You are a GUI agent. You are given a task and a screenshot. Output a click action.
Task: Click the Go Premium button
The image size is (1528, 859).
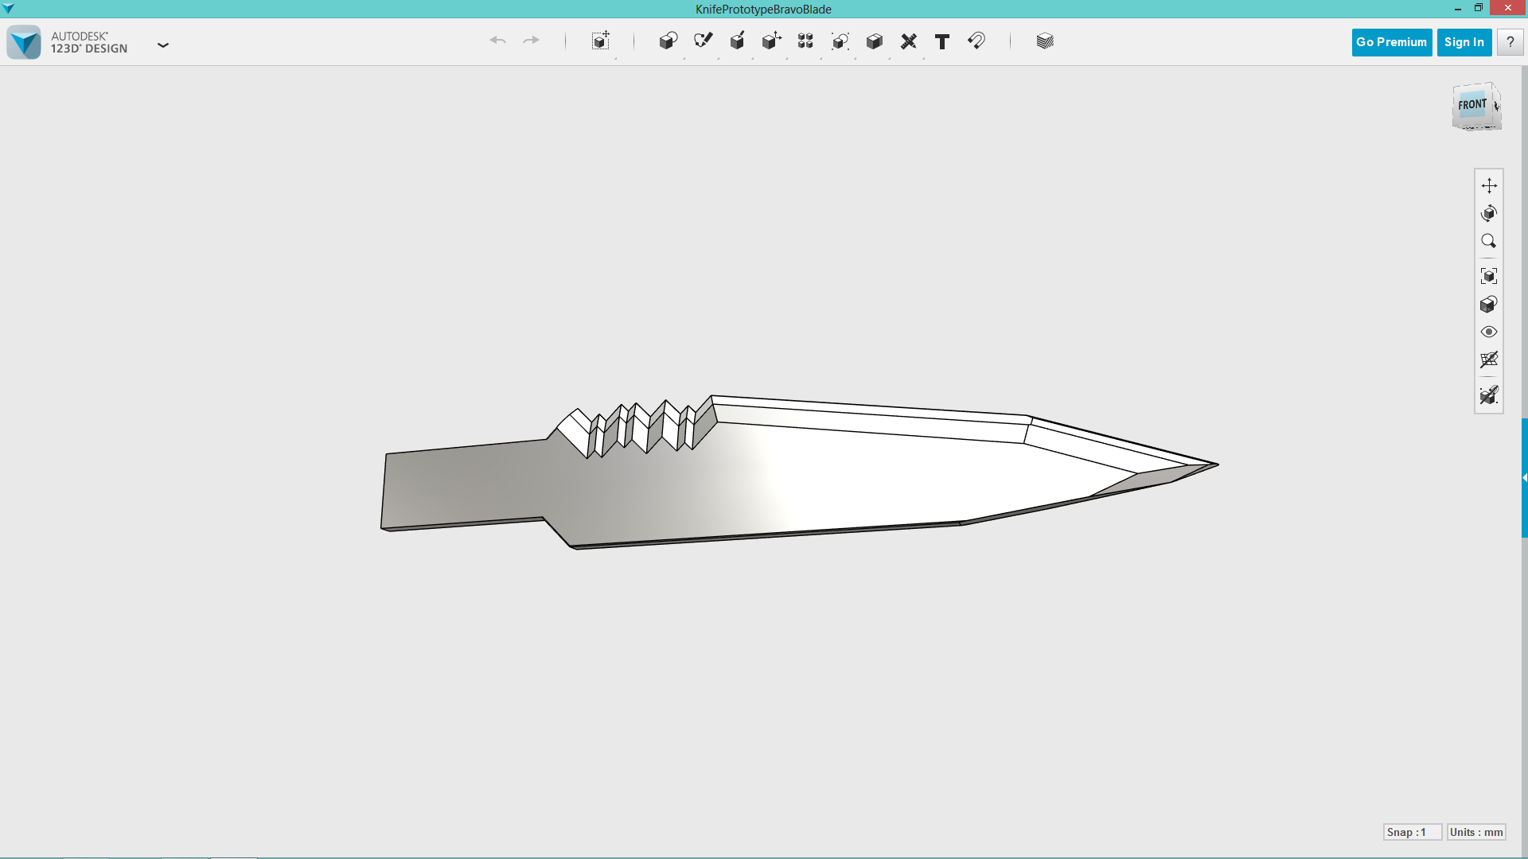[x=1392, y=42]
